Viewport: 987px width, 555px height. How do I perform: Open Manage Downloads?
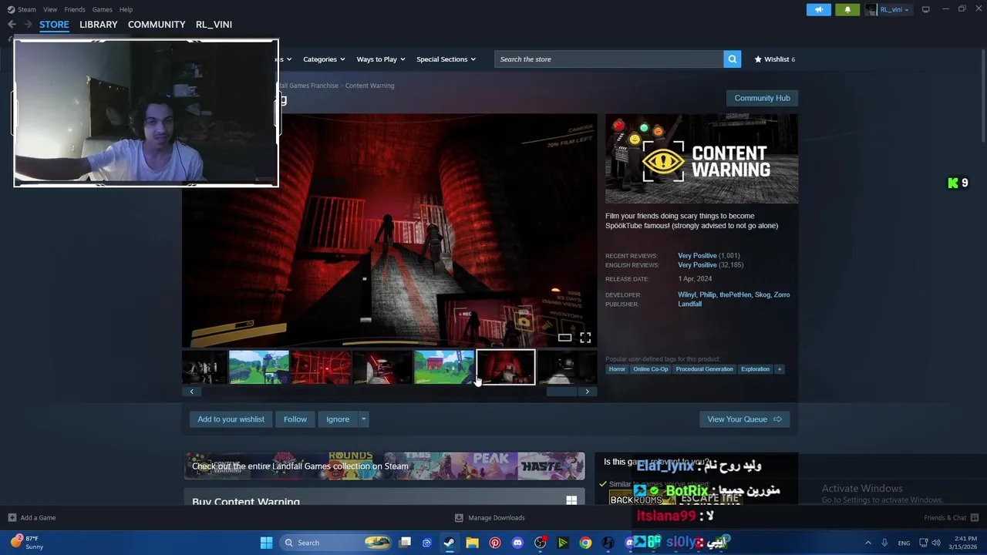[490, 518]
